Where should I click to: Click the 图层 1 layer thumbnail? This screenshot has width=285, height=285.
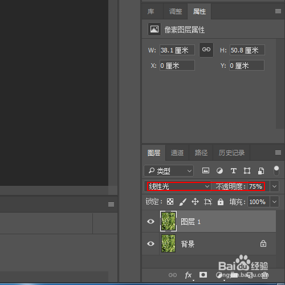168,221
